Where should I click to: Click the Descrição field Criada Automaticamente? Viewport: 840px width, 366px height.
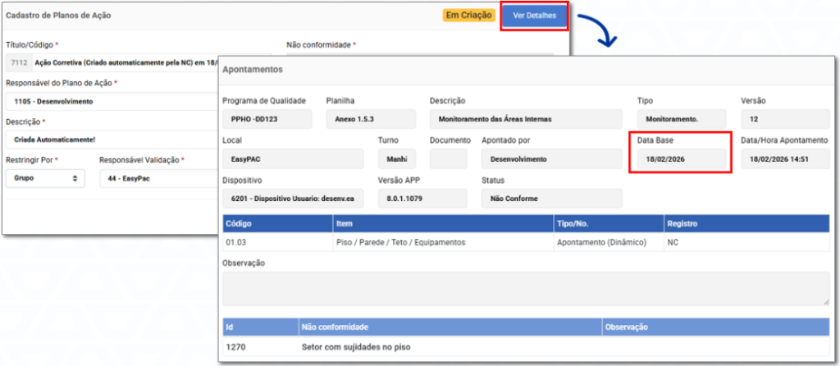[x=107, y=140]
